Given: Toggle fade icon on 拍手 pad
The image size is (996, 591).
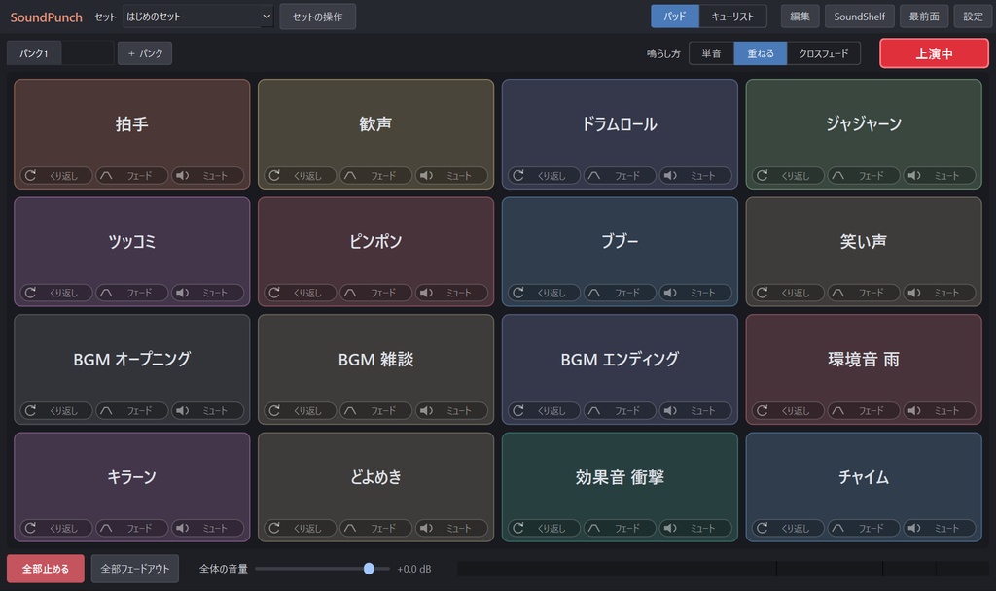Looking at the screenshot, I should 131,175.
